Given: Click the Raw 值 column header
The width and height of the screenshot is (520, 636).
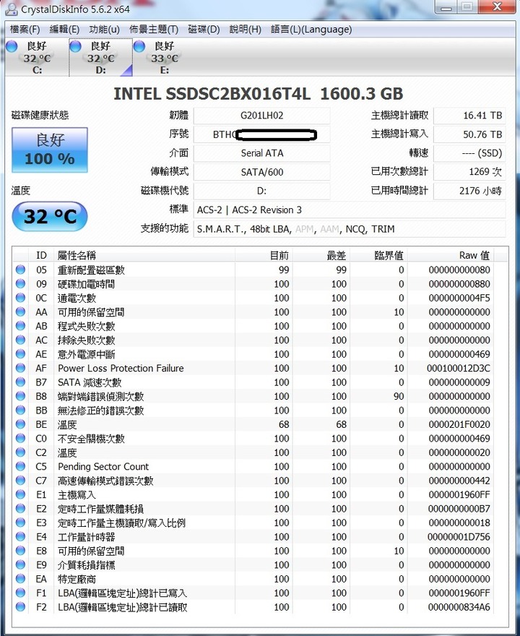Looking at the screenshot, I should (x=451, y=255).
